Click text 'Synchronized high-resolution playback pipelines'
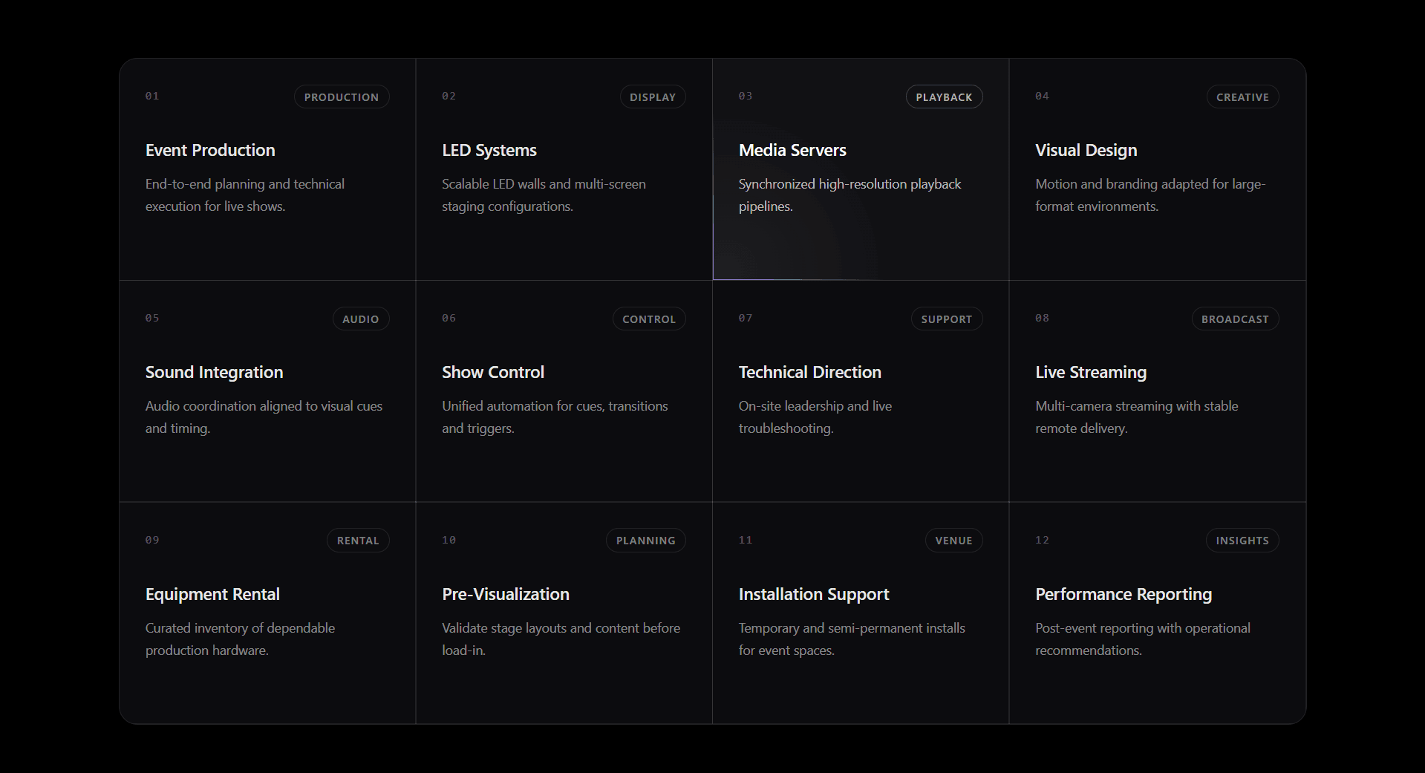Image resolution: width=1425 pixels, height=773 pixels. 850,195
